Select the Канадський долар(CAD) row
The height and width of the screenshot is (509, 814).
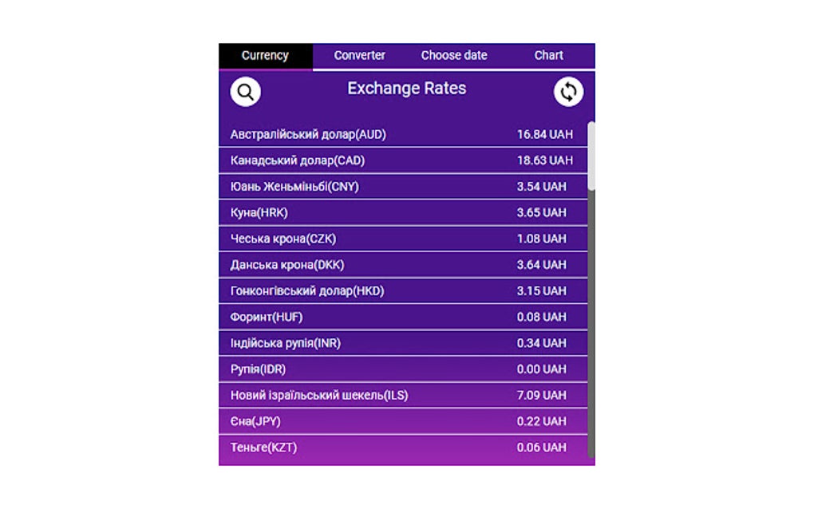click(x=403, y=160)
